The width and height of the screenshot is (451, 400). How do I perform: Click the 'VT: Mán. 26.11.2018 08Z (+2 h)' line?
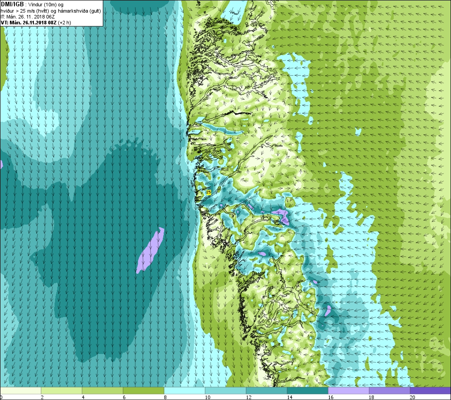point(36,23)
